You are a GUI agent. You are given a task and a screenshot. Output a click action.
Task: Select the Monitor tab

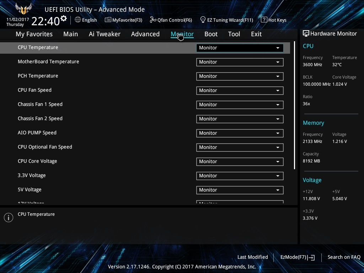pyautogui.click(x=182, y=34)
